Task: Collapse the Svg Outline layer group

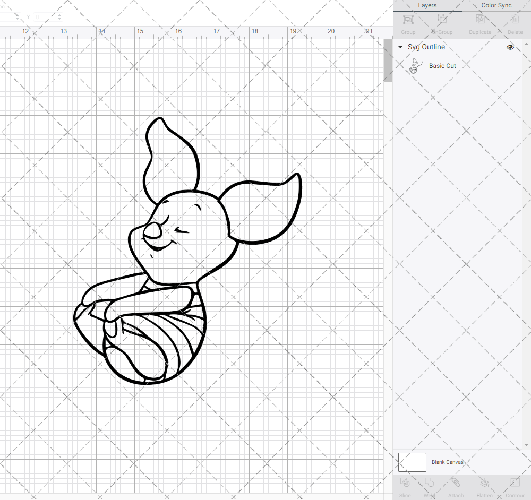Action: 400,47
